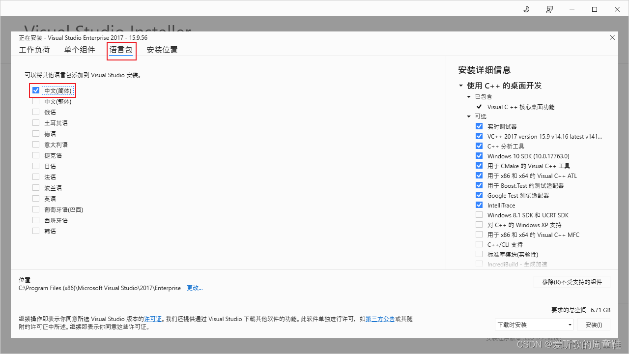629x354 pixels.
Task: Collapse the 已包含 tree node
Action: tap(469, 96)
